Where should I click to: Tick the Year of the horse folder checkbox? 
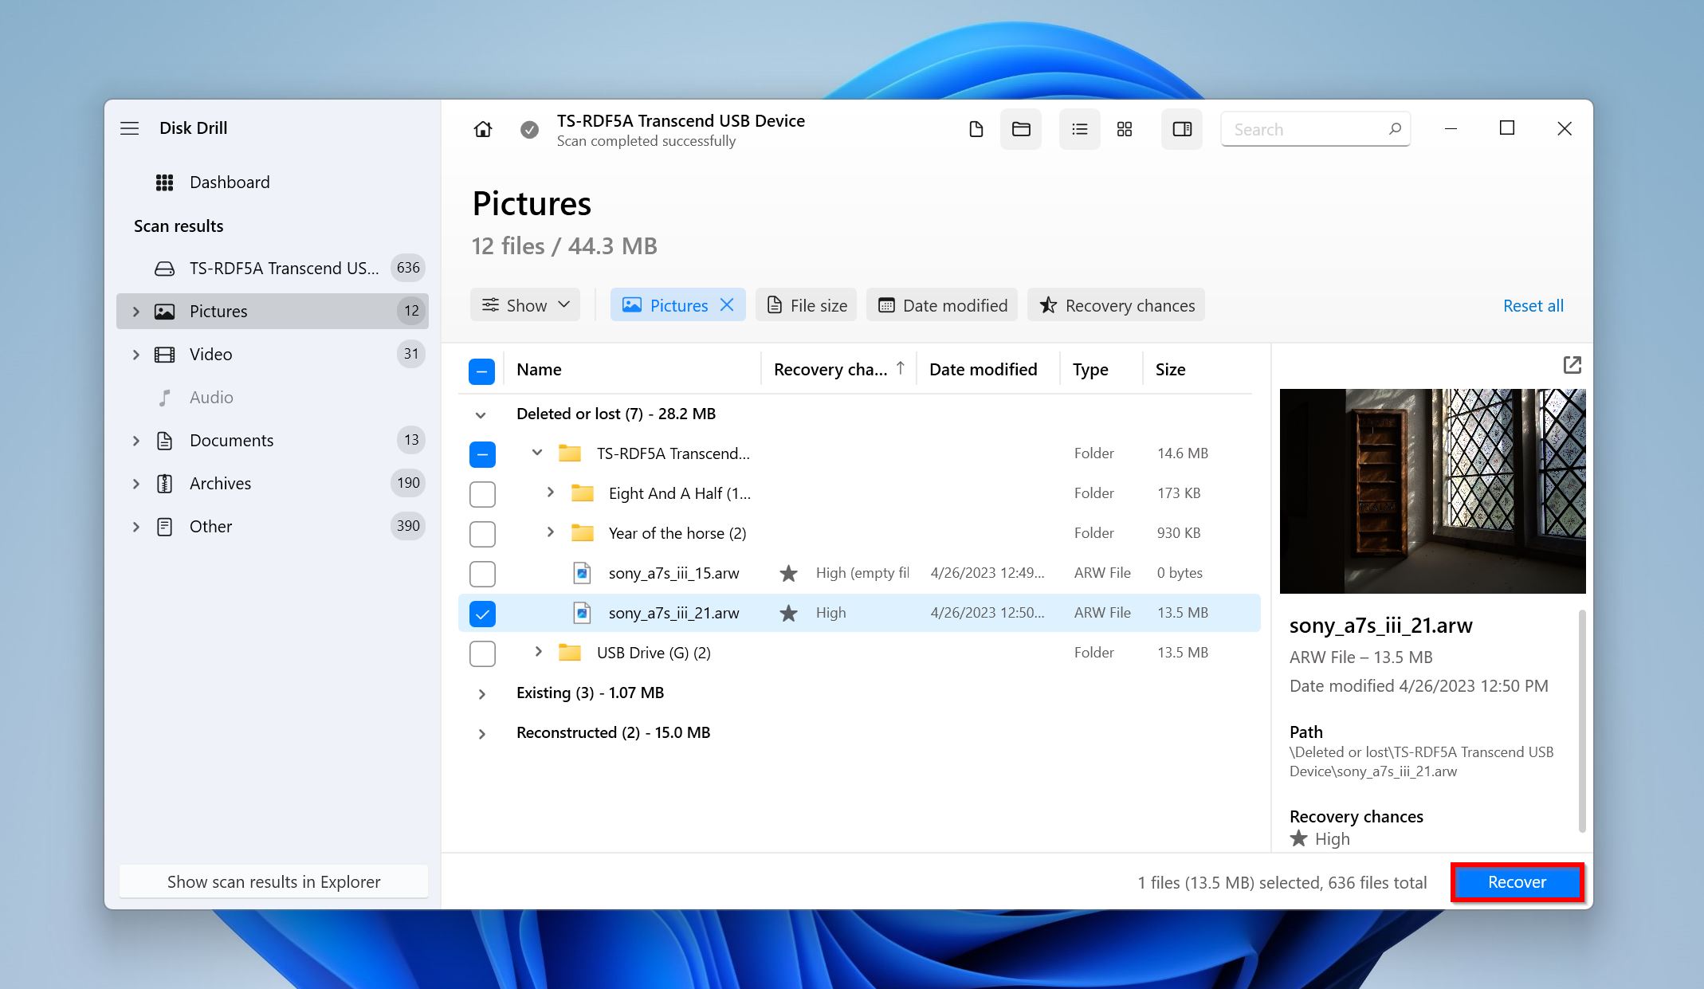(482, 534)
